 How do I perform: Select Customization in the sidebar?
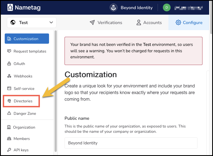coord(27,39)
